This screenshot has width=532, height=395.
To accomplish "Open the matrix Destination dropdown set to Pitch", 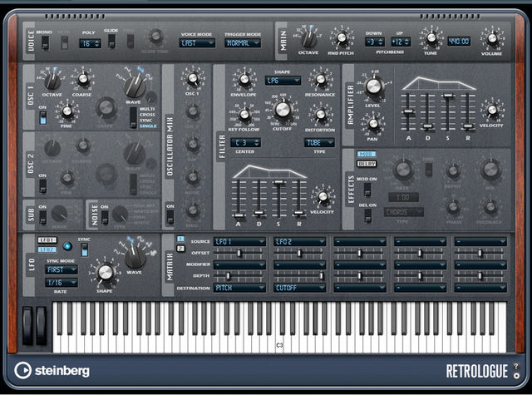I will pos(239,288).
